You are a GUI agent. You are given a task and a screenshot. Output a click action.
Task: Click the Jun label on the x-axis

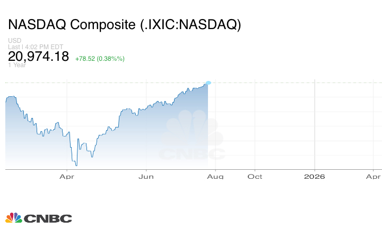(x=146, y=176)
